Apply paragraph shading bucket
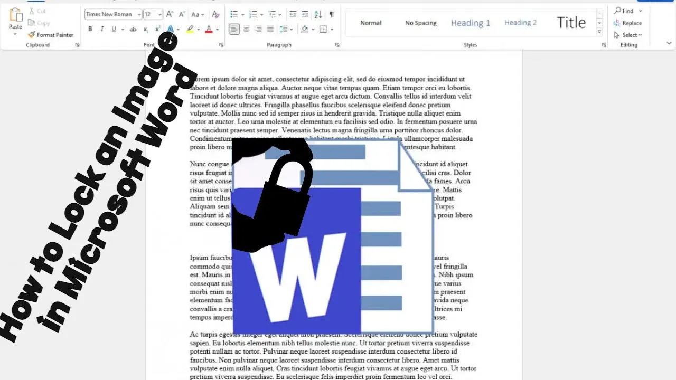This screenshot has height=380, width=676. [305, 29]
